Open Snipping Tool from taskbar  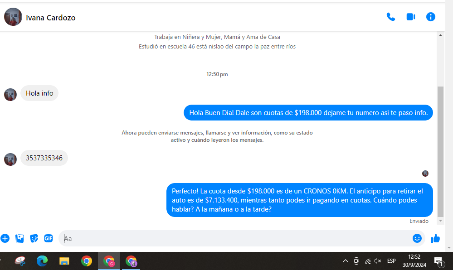(x=20, y=261)
